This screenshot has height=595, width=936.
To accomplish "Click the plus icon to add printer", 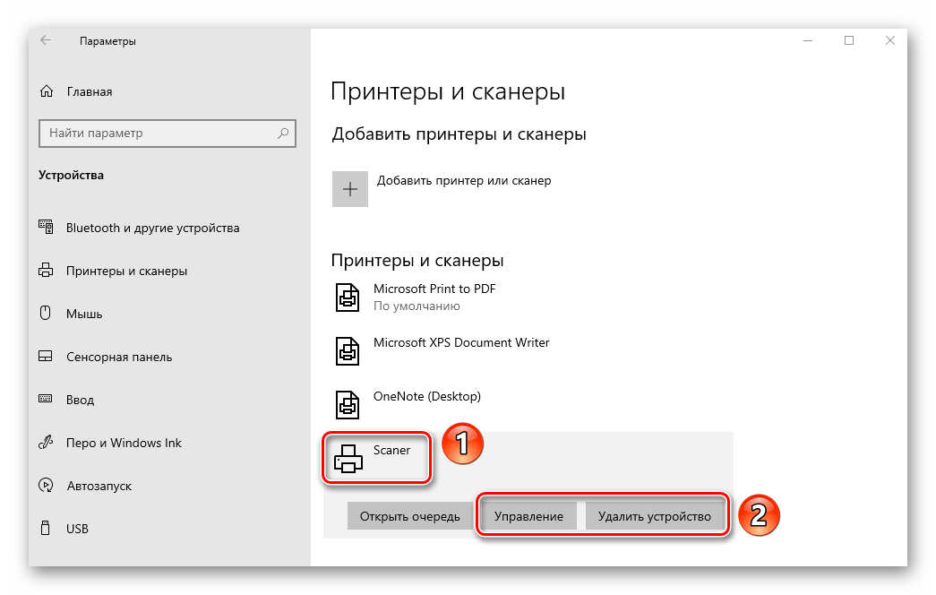I will (x=350, y=189).
